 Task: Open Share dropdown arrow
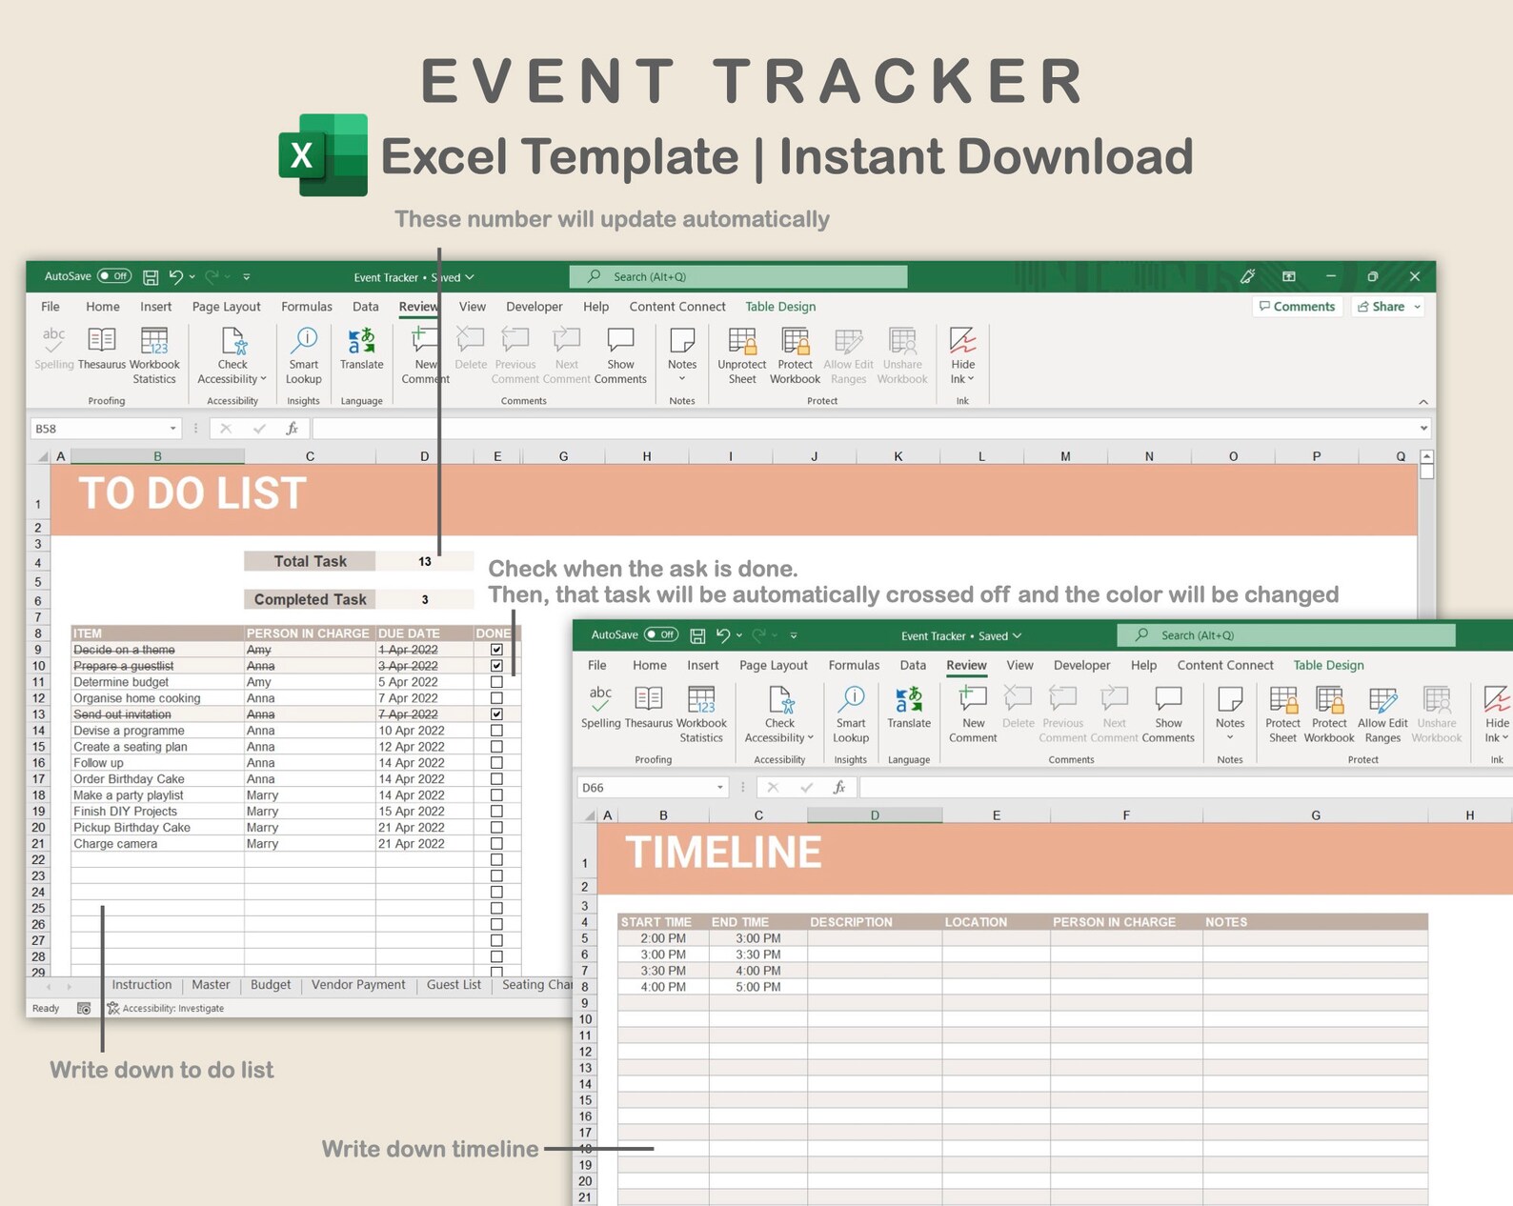(1418, 307)
